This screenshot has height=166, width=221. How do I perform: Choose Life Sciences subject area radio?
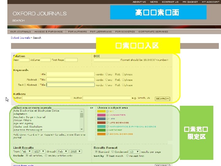click(107, 122)
